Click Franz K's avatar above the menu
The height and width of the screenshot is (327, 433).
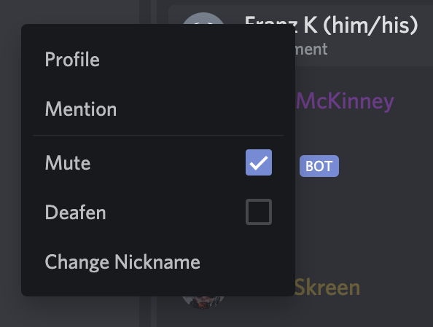tap(203, 18)
